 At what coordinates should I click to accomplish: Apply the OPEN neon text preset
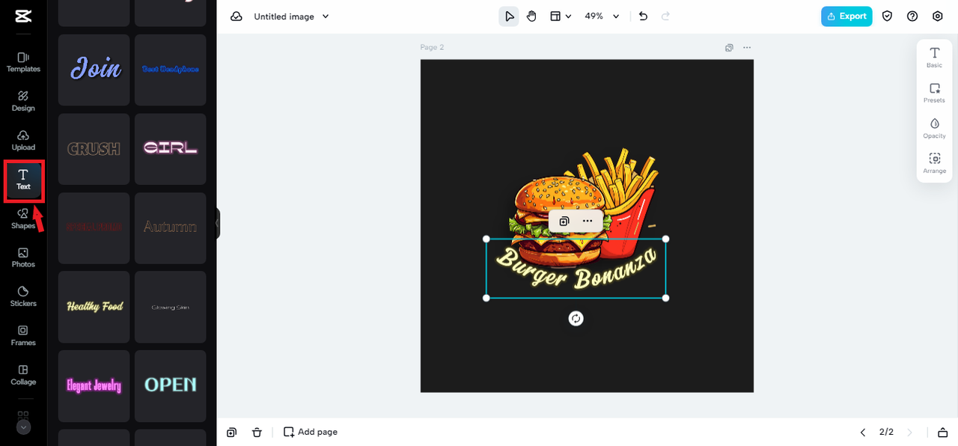point(171,386)
